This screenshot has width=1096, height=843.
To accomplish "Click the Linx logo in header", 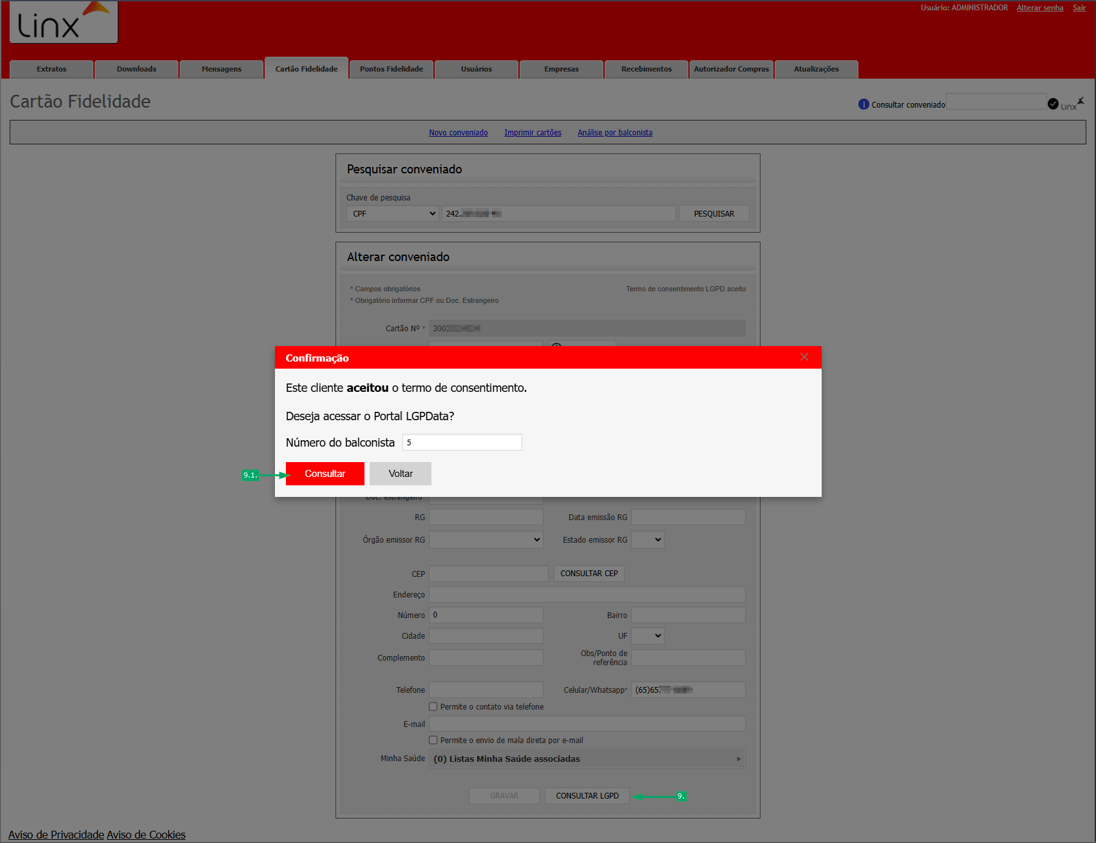I will 64,22.
